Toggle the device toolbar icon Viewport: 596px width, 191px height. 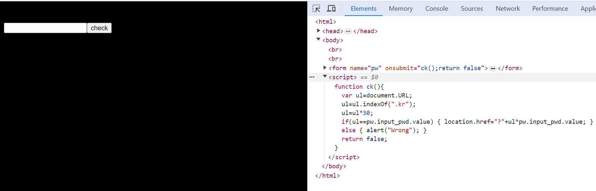point(331,8)
